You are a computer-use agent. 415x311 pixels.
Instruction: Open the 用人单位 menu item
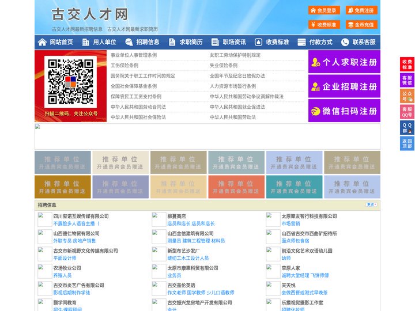point(104,42)
